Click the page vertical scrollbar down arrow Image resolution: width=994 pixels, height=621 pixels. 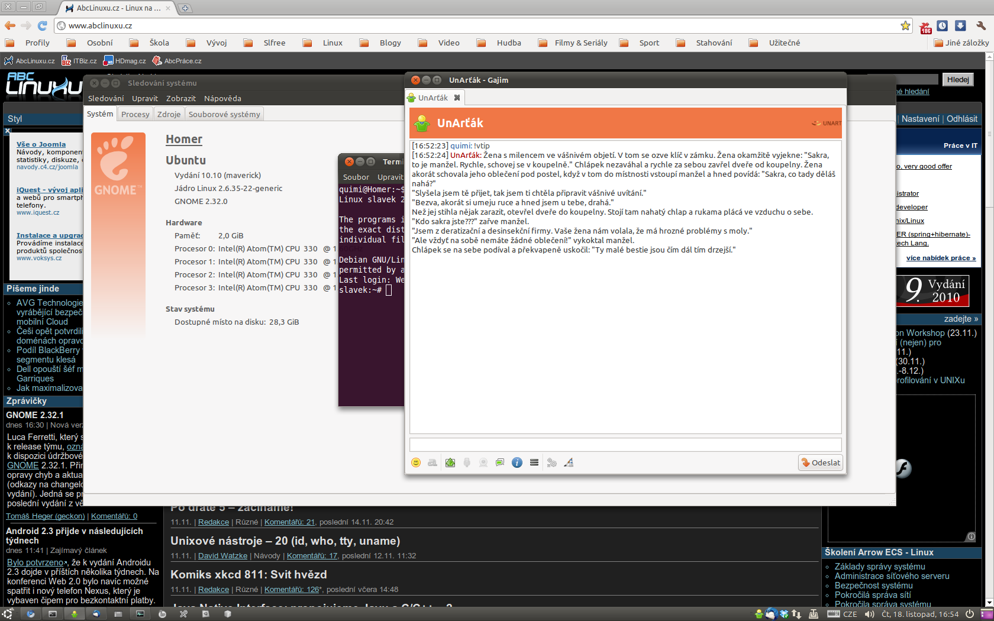pos(989,602)
